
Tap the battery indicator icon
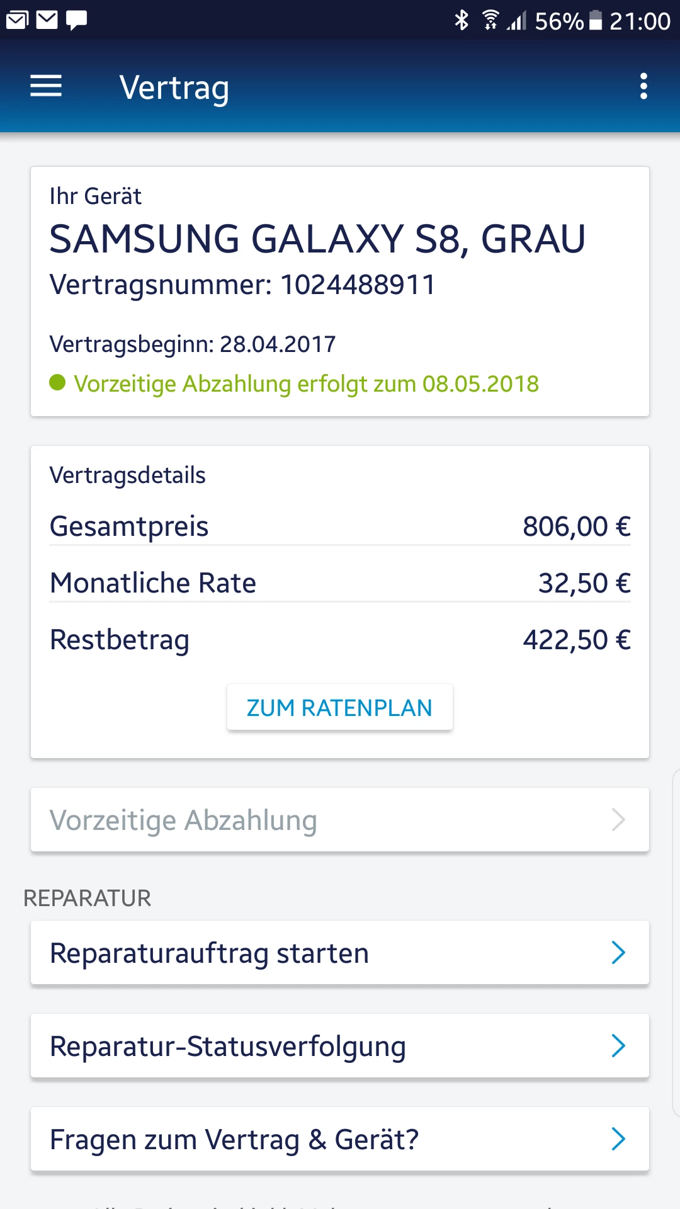(595, 21)
